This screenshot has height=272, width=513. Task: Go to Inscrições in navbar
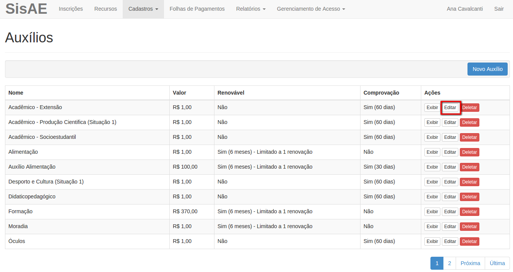71,9
